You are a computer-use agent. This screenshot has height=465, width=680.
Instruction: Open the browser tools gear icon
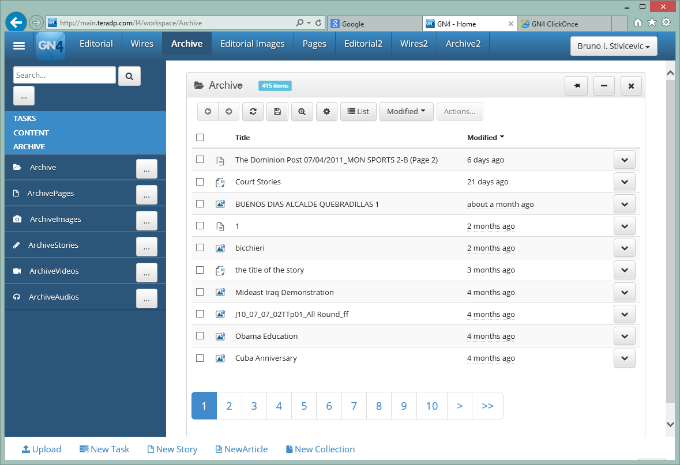coord(666,22)
